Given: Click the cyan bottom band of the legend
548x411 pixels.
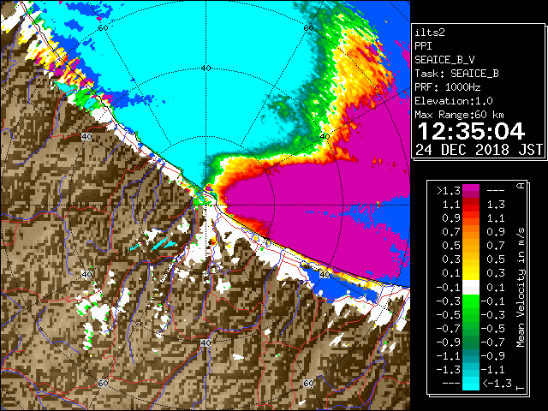Looking at the screenshot, I should pos(471,384).
